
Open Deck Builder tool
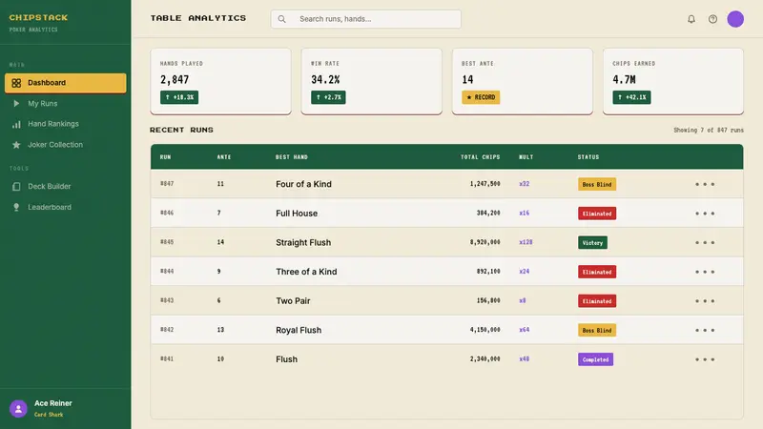point(65,186)
